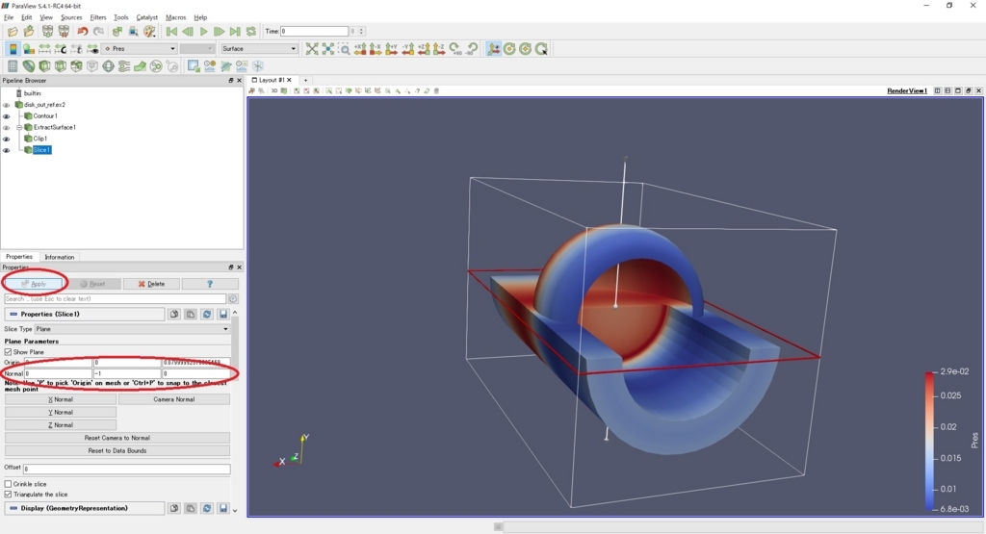
Task: Set view direction to +Z
Action: pyautogui.click(x=424, y=49)
